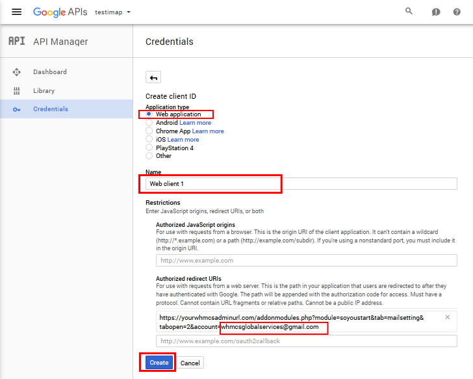473x379 pixels.
Task: Select the Web application radio button
Action: tap(149, 114)
